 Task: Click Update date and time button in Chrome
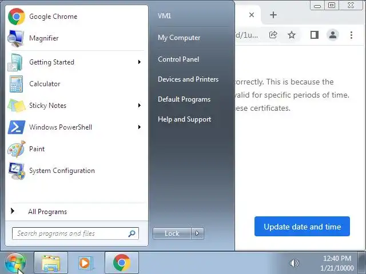click(x=303, y=227)
